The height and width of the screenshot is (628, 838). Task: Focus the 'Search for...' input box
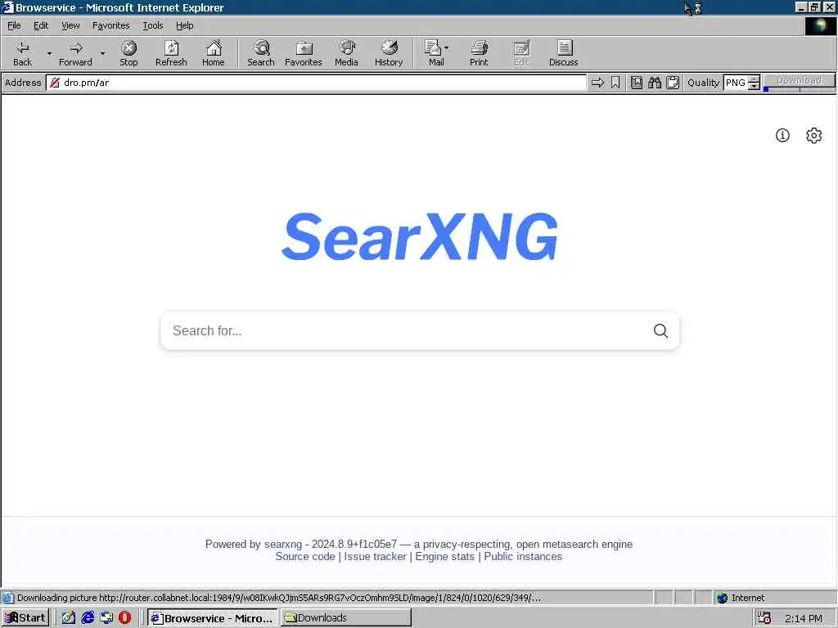pyautogui.click(x=406, y=331)
